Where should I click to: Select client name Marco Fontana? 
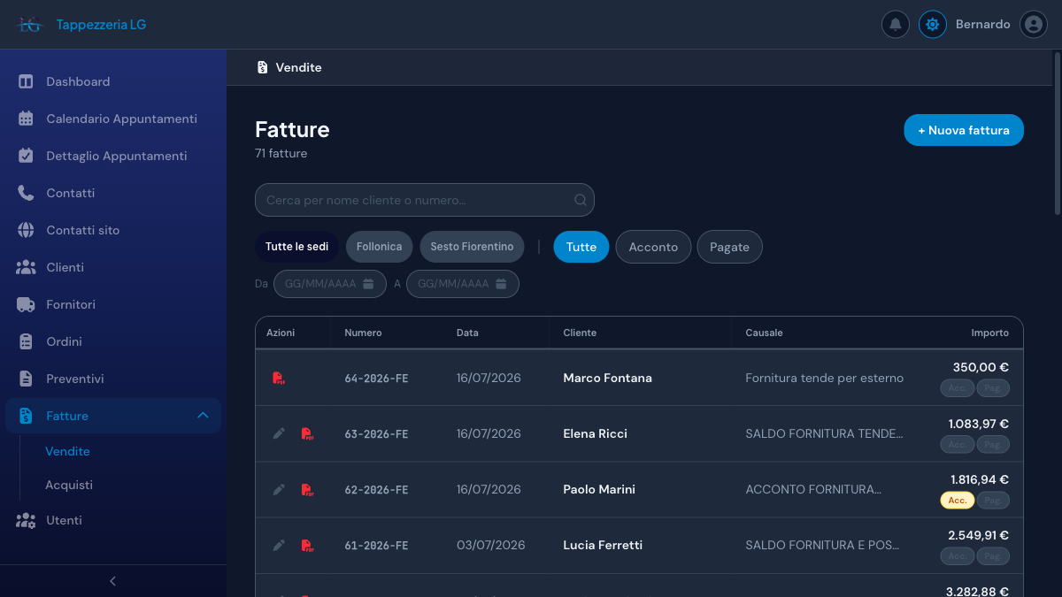(607, 378)
